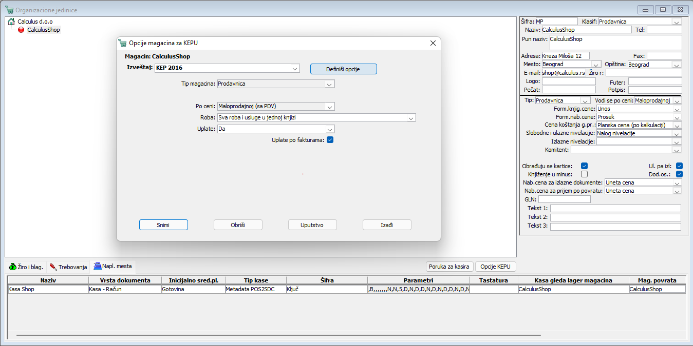The width and height of the screenshot is (693, 346).
Task: Click the Obriši button
Action: (238, 225)
